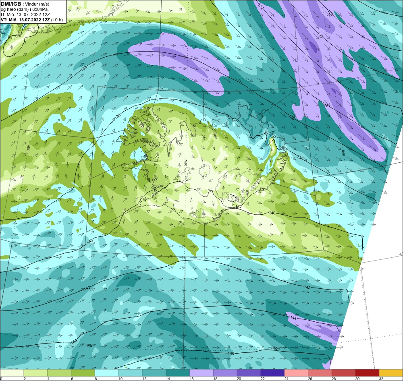Select the 6–8 m/s olive green legend swatch
Screen dimensions: 403x381
tap(83, 373)
